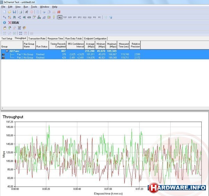This screenshot has width=209, height=196.
Task: Click the blue linked-pairs icon in bottom toolbar row
Action: (x=21, y=33)
